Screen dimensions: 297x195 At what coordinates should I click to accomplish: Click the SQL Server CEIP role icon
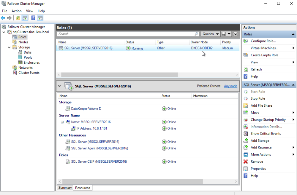point(68,162)
